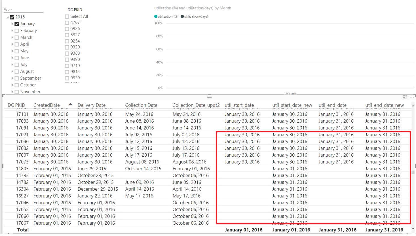The image size is (416, 236).
Task: Tick DC PKID 9390 checkbox
Action: 67,59
